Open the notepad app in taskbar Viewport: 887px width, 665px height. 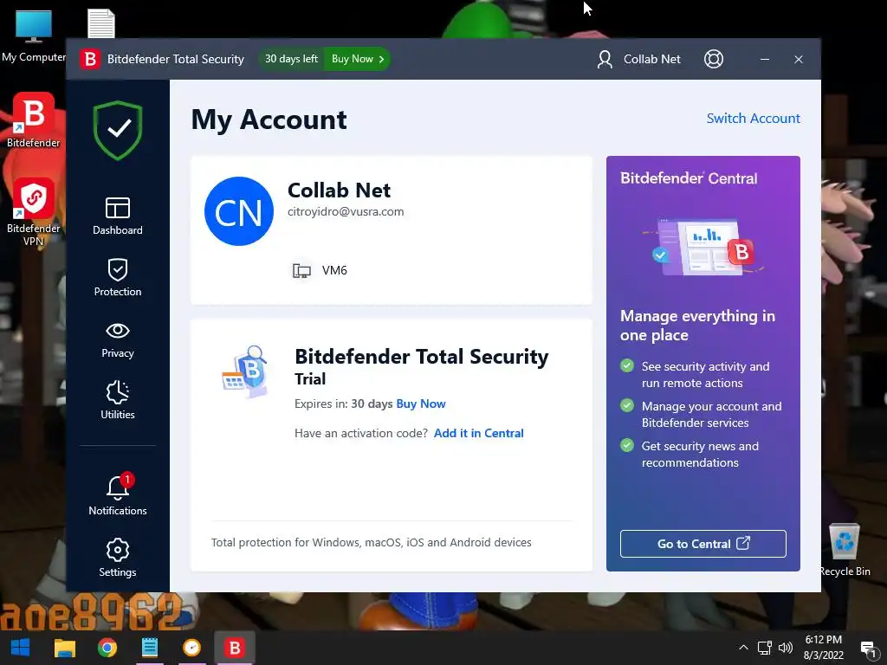tap(149, 648)
